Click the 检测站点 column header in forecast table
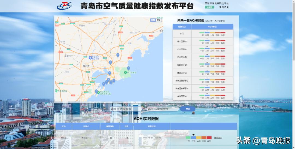Viewport: 295px width, 149px height. point(182,27)
